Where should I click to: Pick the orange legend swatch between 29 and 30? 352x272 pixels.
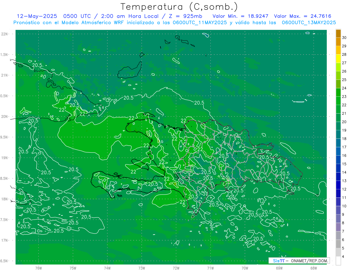338,42
